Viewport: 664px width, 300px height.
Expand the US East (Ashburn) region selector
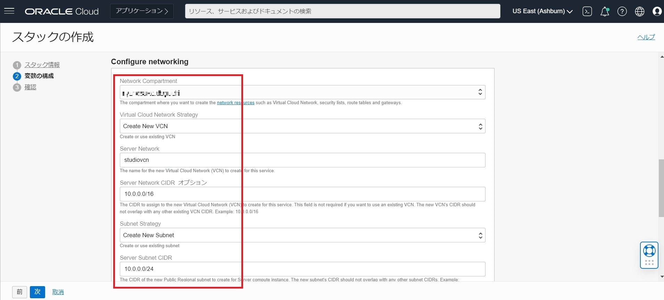[542, 11]
